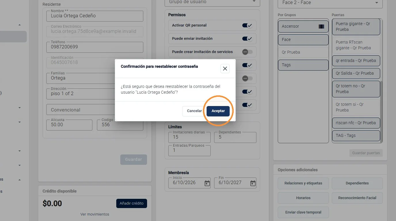Select rtscan nfc - Qr Prueba door
396x221 pixels.
tap(356, 123)
